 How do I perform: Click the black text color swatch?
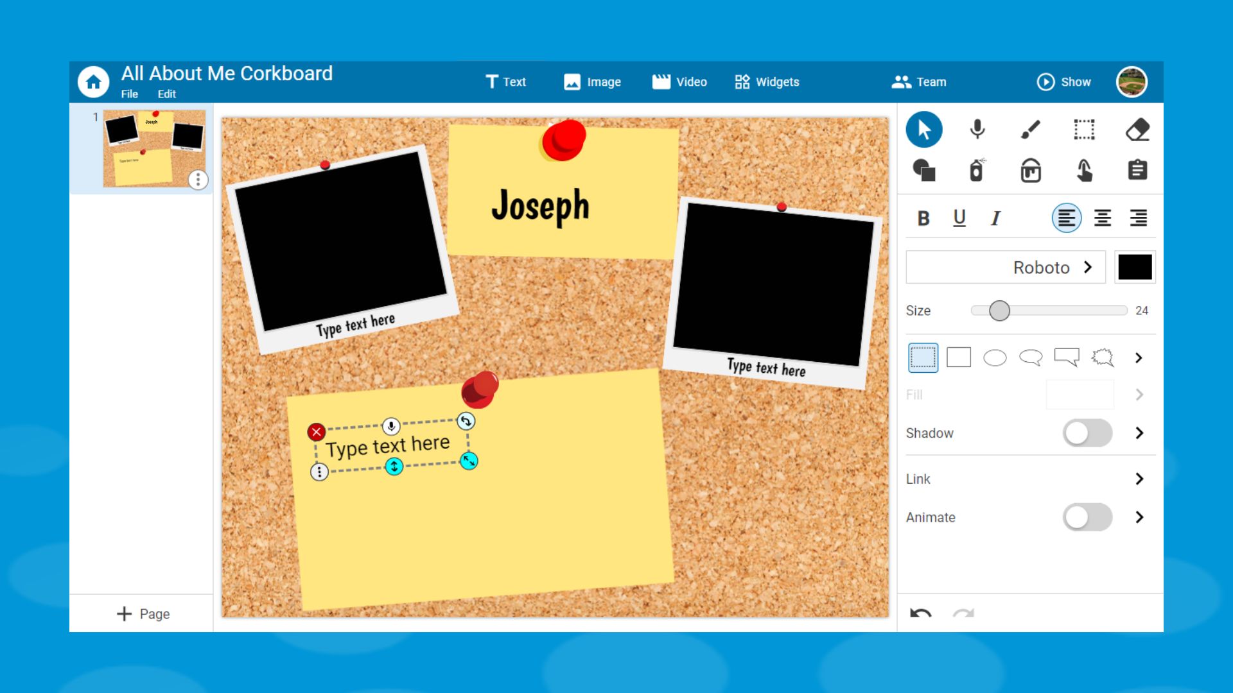(x=1135, y=267)
